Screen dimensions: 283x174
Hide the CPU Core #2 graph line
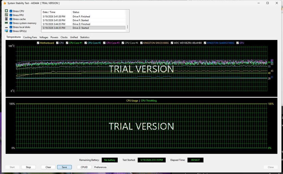[86, 43]
